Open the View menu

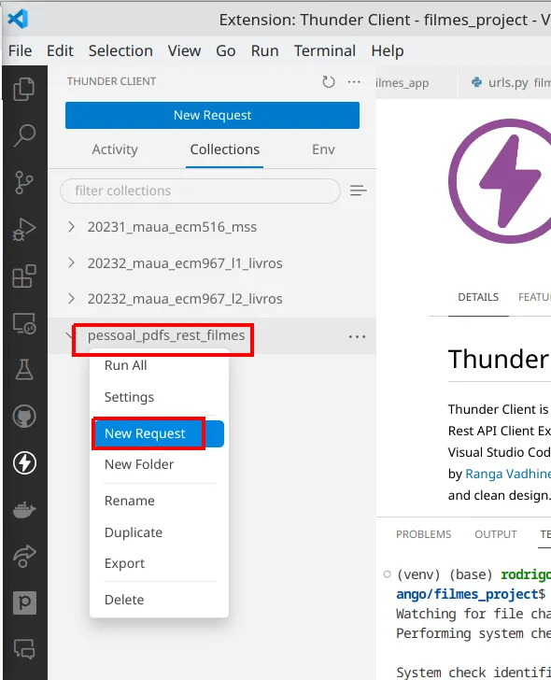[x=184, y=50]
